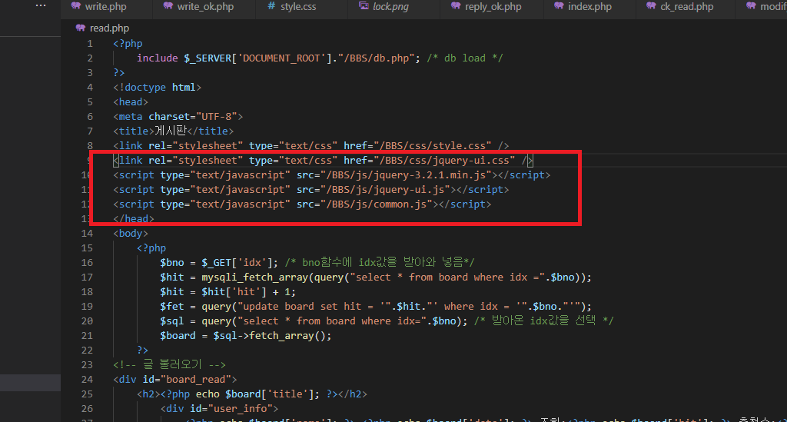This screenshot has width=787, height=422.
Task: Click the meta charset UTF-8 line
Action: (178, 116)
